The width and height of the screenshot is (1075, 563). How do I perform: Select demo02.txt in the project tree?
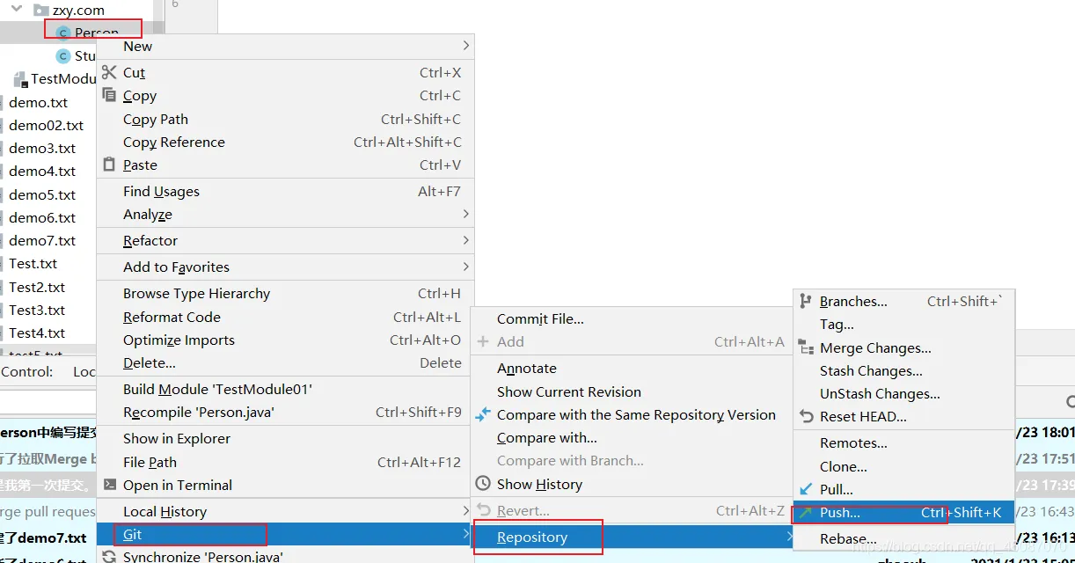click(46, 126)
